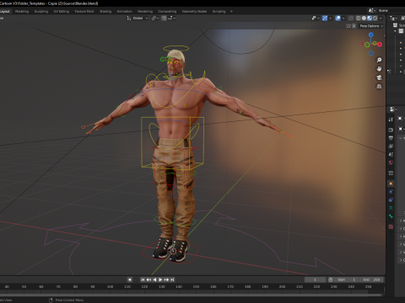Image resolution: width=405 pixels, height=303 pixels.
Task: Click the red X axis on navigation gizmo
Action: (x=380, y=45)
